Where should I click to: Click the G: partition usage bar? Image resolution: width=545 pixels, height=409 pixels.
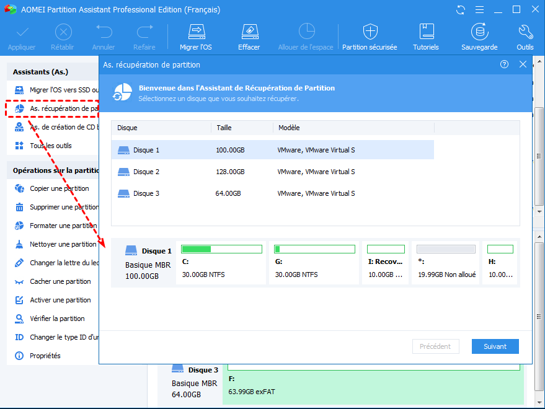point(314,248)
